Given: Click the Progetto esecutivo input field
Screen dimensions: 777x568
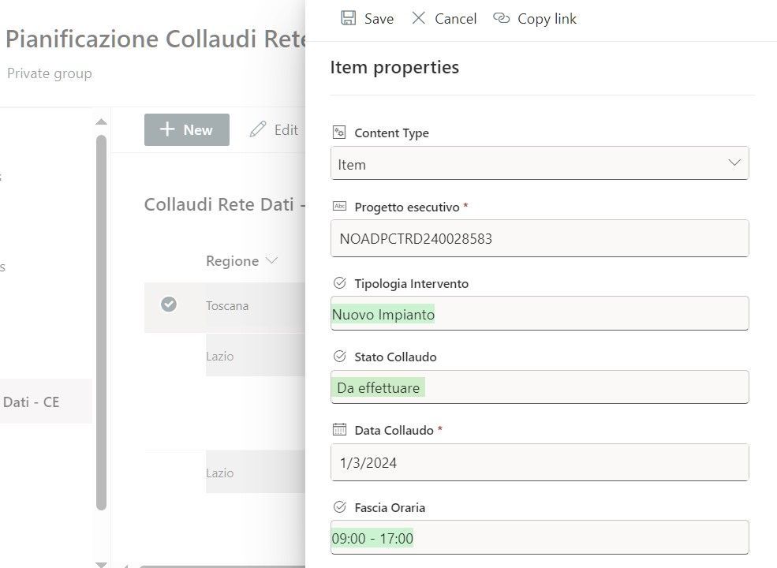Looking at the screenshot, I should [x=540, y=238].
